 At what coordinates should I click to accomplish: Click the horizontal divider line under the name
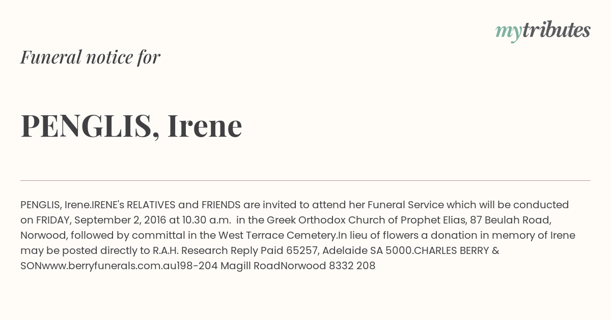(x=305, y=180)
